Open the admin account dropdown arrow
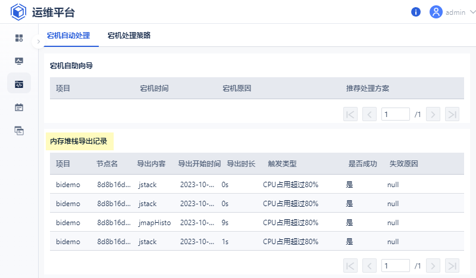The image size is (476, 278). click(472, 12)
